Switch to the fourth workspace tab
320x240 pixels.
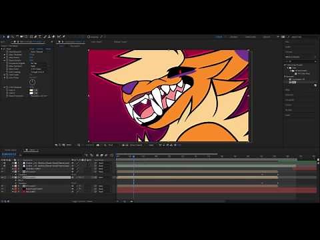(x=267, y=37)
